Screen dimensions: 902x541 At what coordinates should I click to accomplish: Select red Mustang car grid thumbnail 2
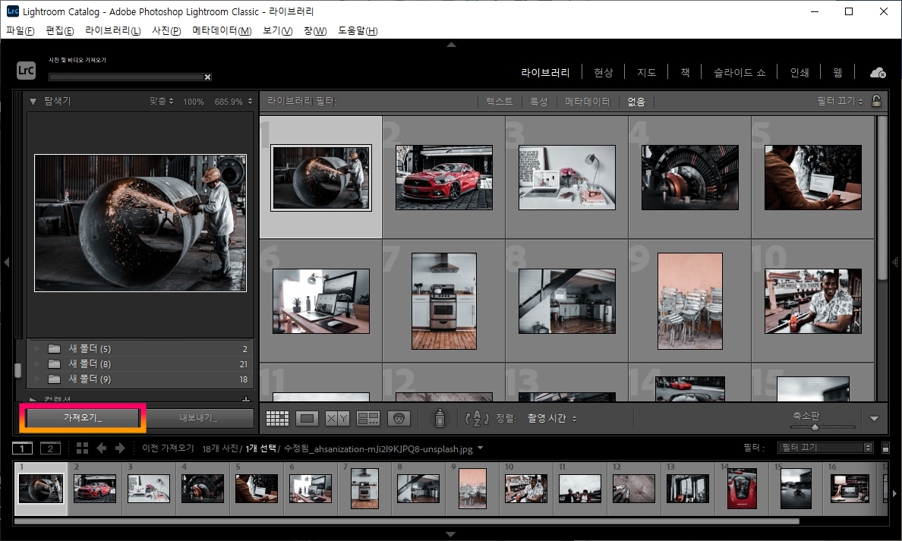point(444,177)
